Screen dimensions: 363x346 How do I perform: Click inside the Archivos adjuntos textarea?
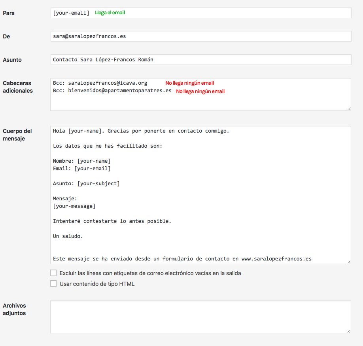coord(200,317)
